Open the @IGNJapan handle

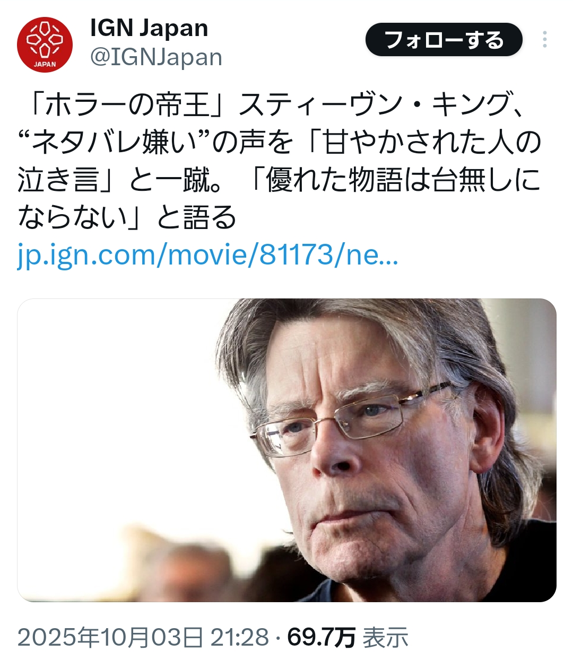point(156,57)
